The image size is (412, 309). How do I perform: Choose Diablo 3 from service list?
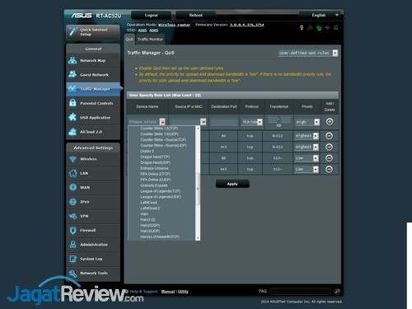147,151
